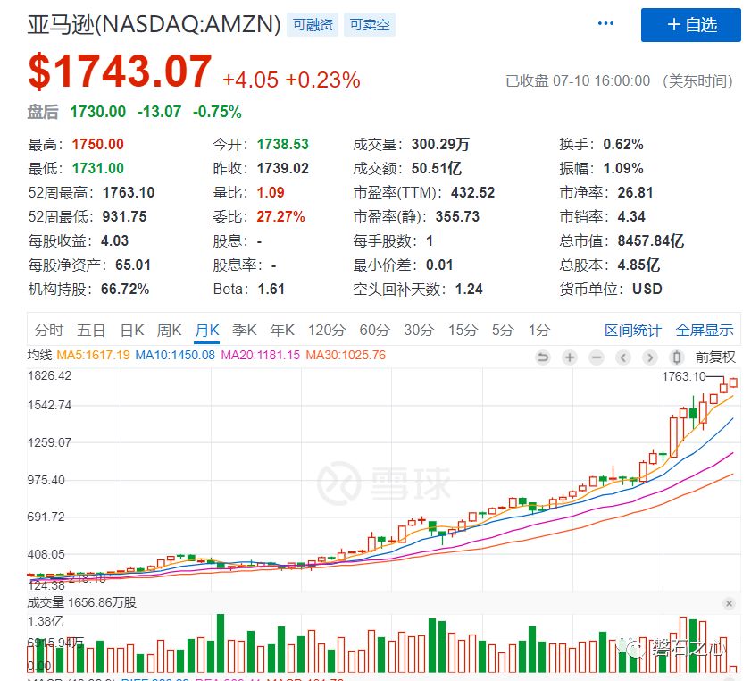Show the 30分 interval chart
751x681 pixels.
(x=419, y=330)
